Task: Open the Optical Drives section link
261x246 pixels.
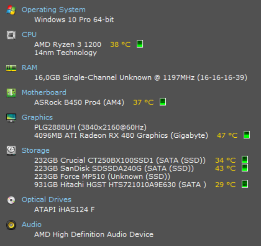Action: 46,200
